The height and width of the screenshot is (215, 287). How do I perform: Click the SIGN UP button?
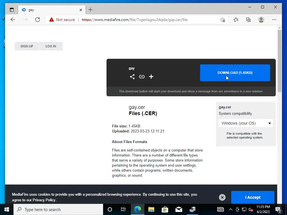coord(27,46)
